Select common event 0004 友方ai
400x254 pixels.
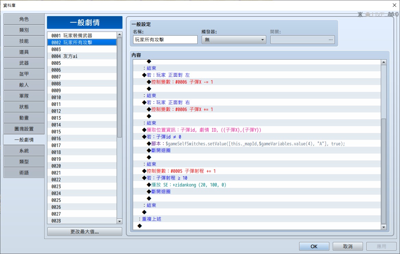pos(82,56)
